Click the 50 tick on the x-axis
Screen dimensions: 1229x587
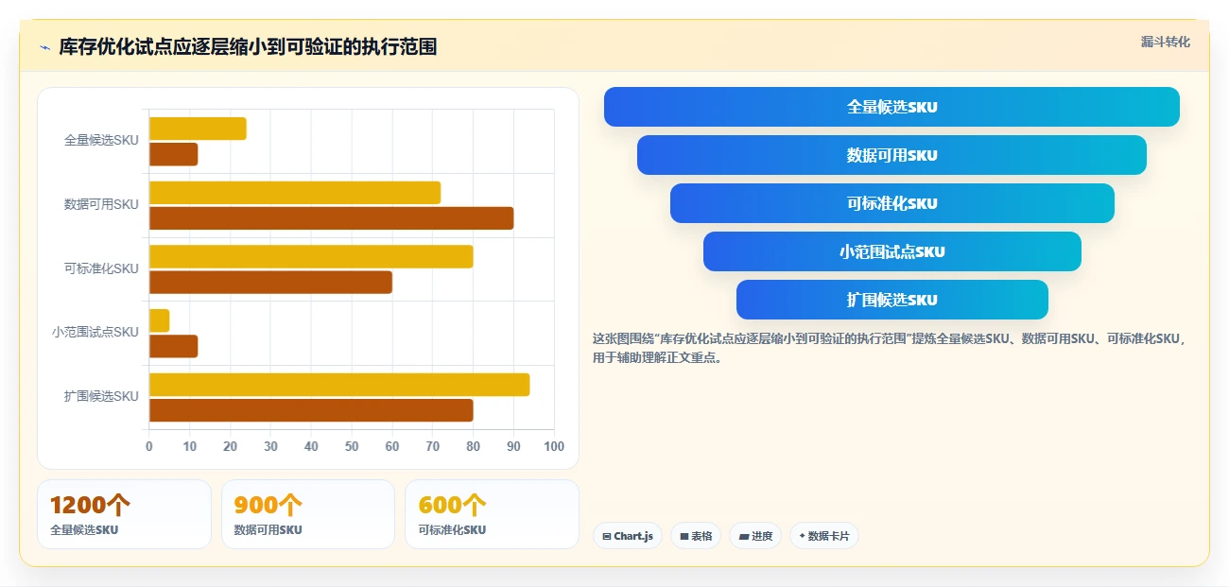[352, 446]
